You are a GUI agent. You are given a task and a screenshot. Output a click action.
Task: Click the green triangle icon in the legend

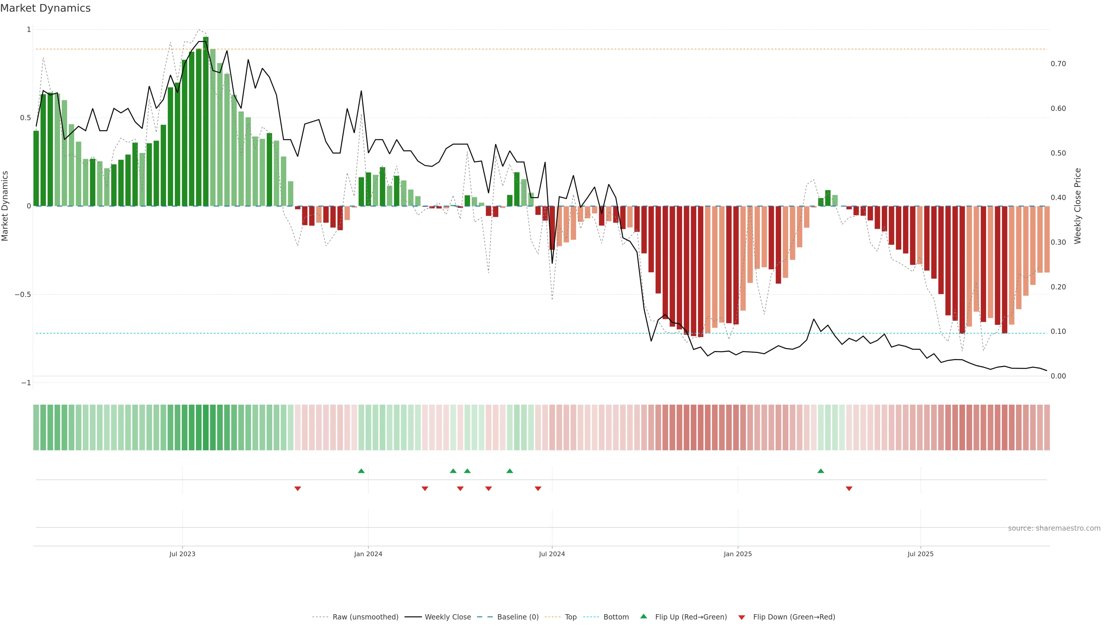(x=644, y=616)
